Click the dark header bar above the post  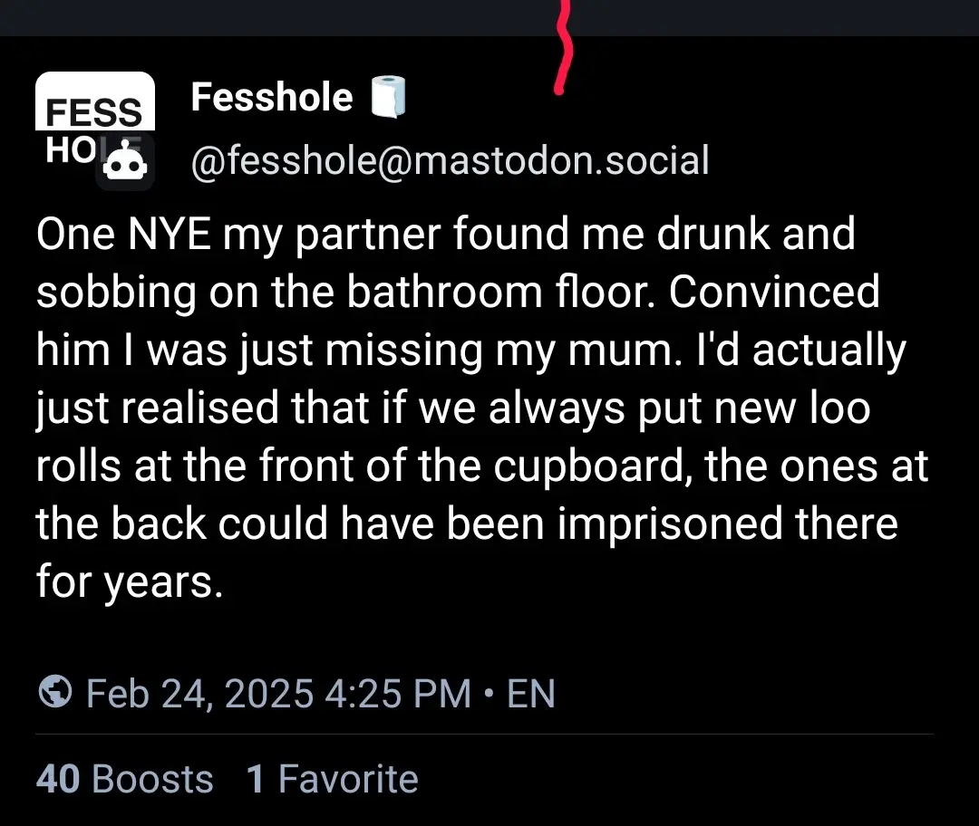click(489, 17)
